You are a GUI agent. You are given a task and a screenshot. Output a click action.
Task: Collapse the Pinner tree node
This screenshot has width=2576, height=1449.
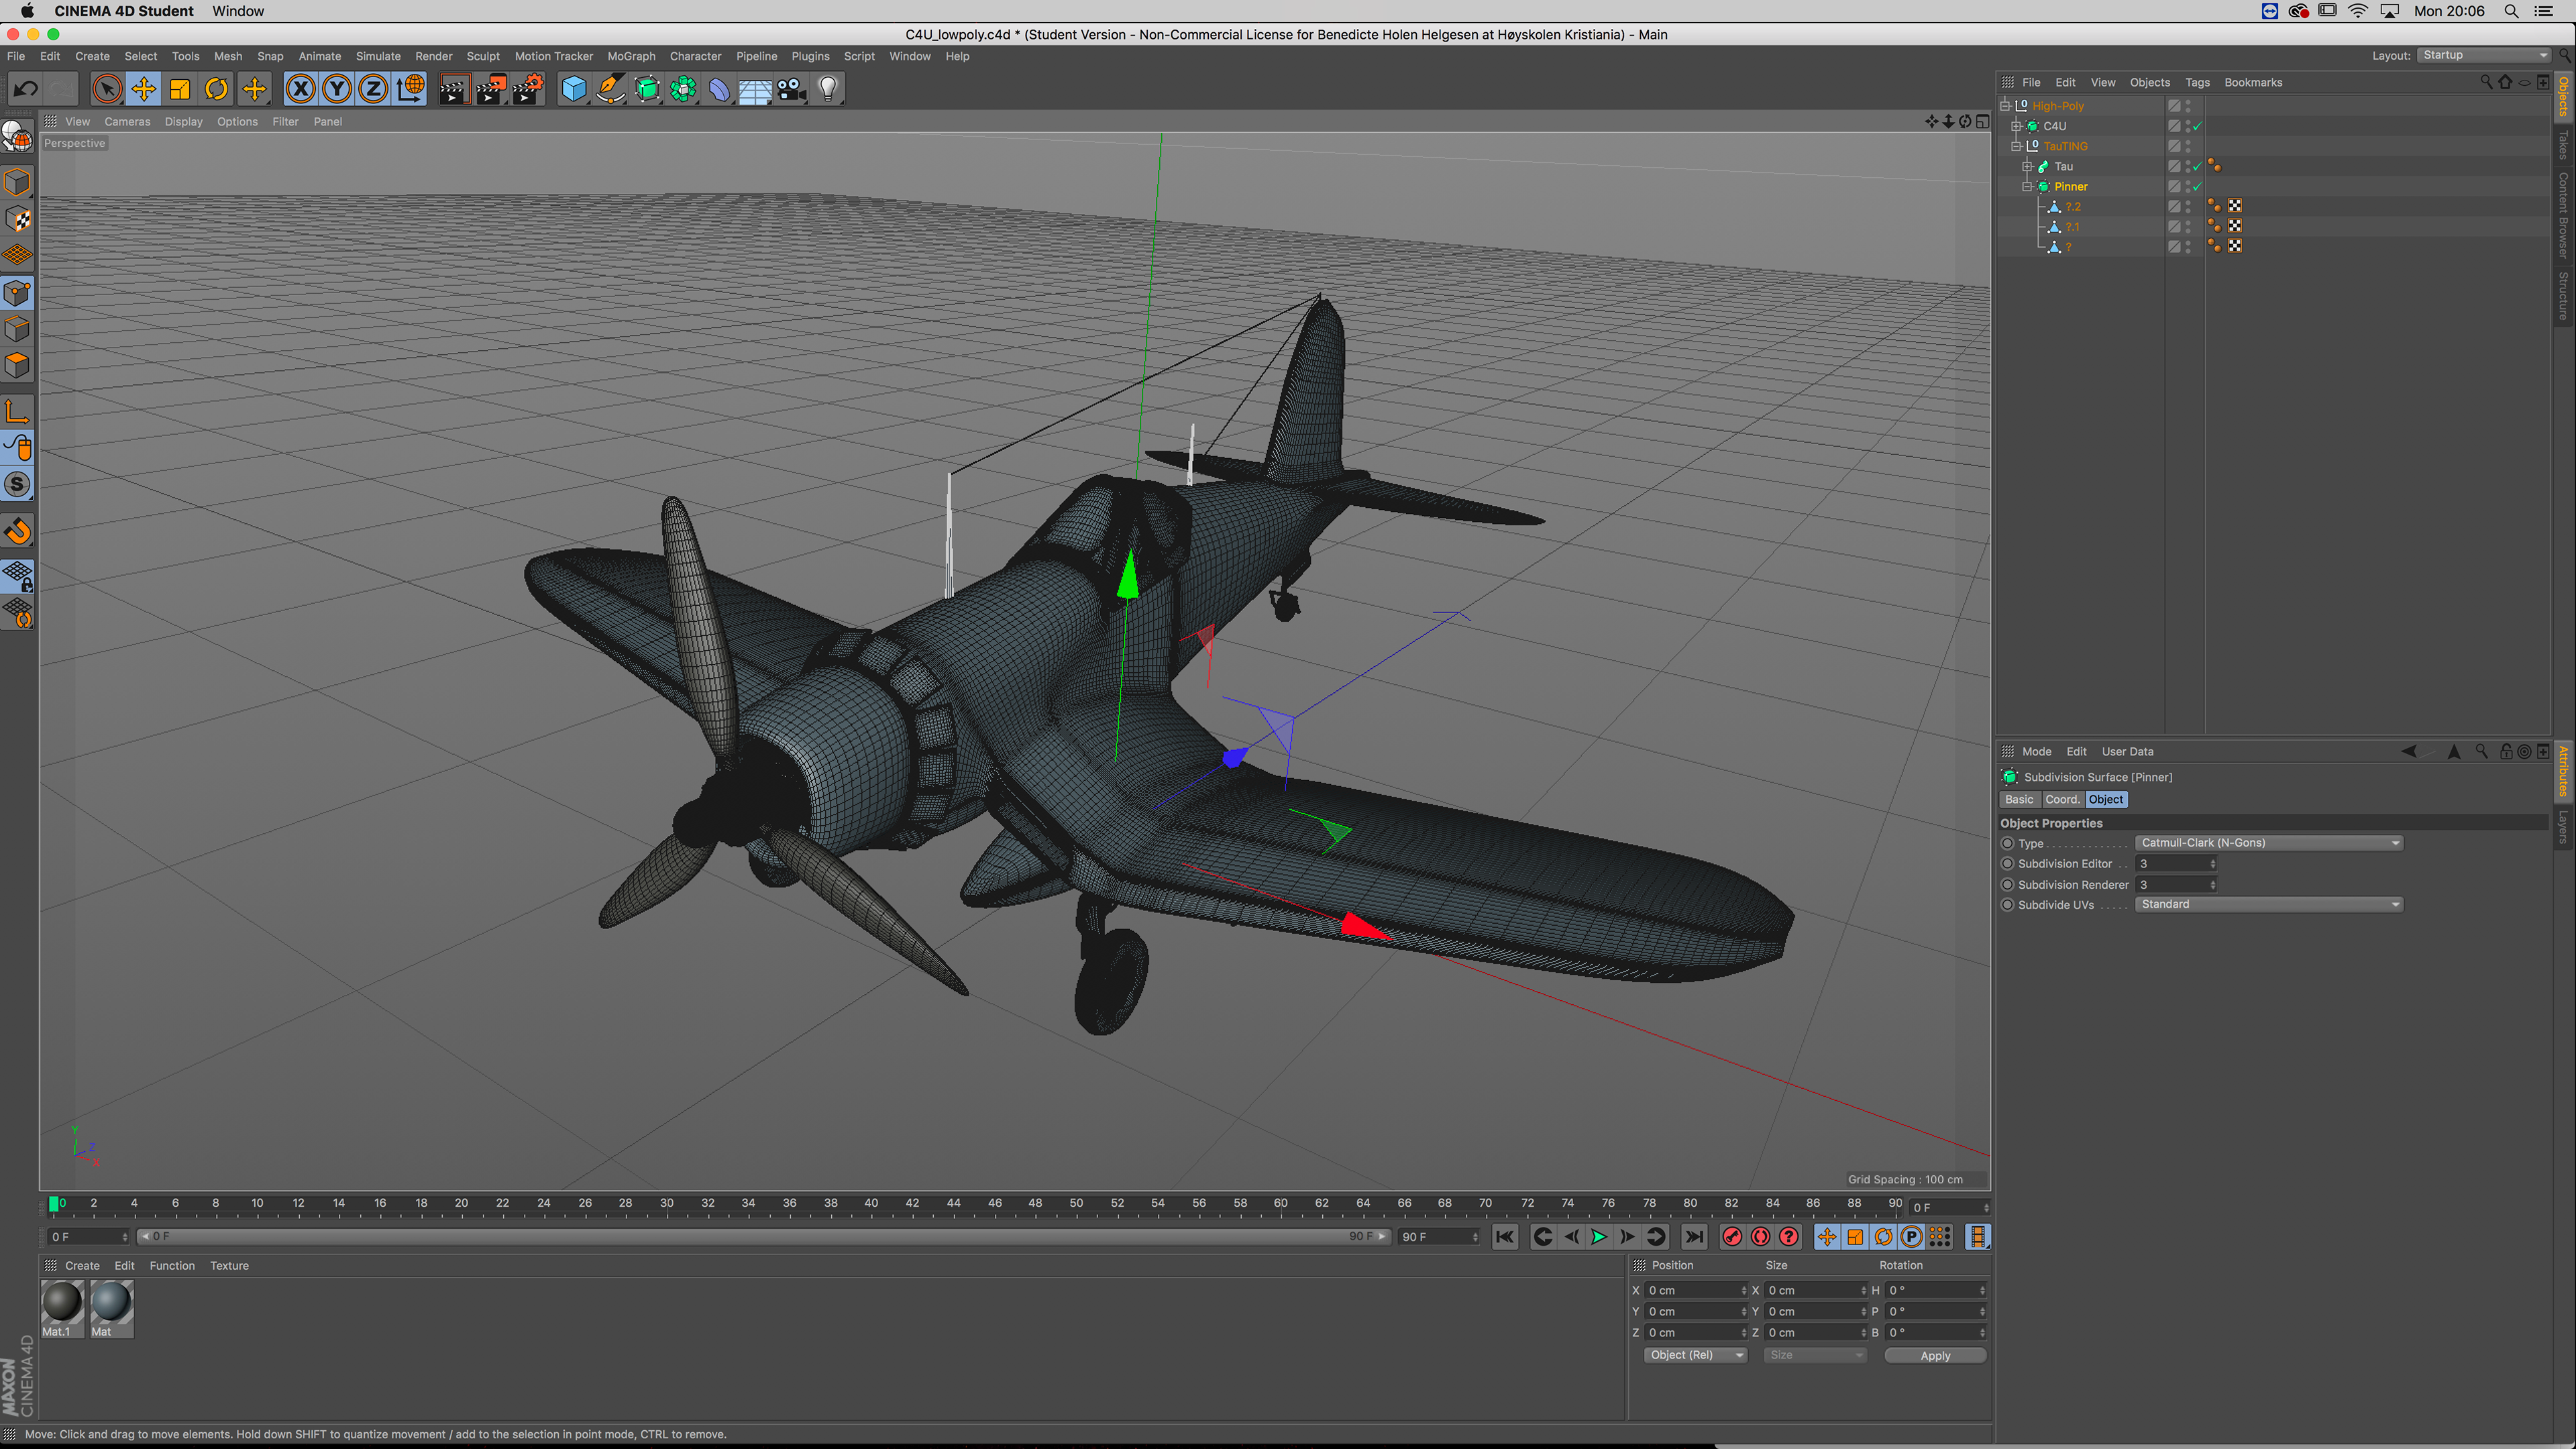click(2027, 187)
